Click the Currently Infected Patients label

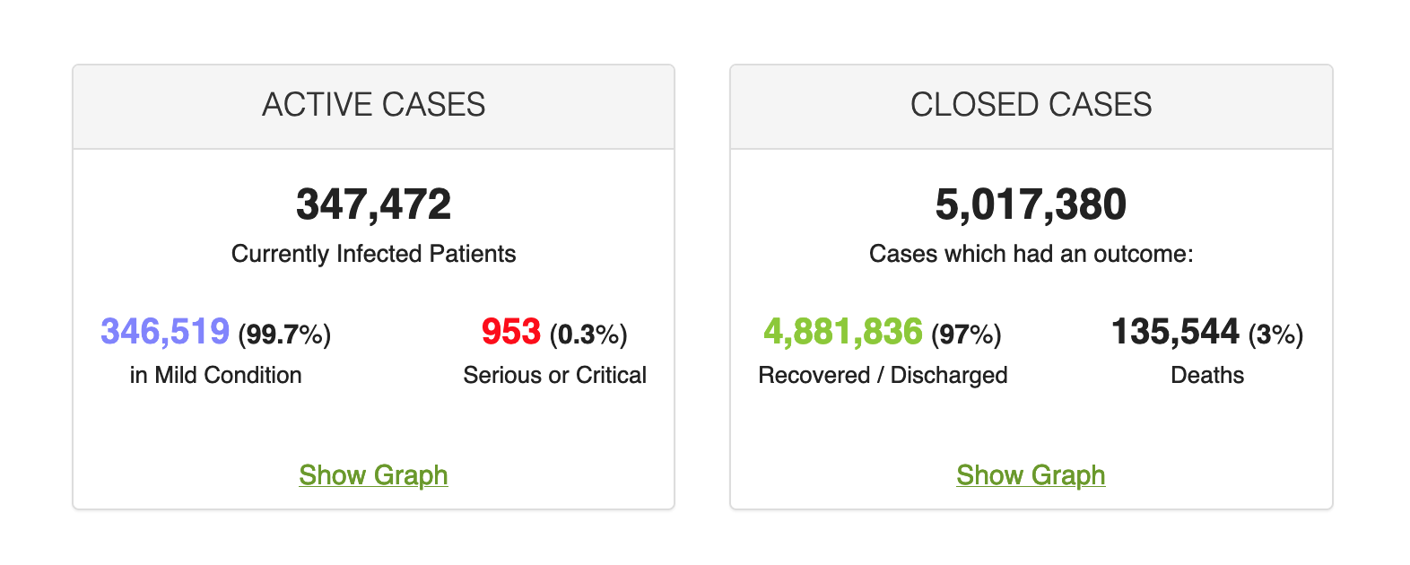[373, 254]
